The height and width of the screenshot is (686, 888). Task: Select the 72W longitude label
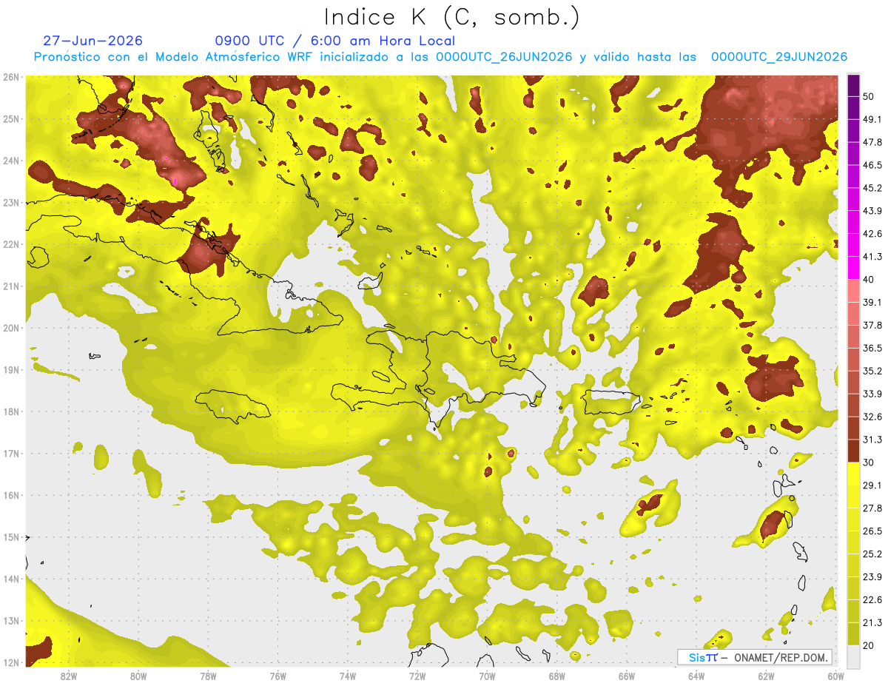point(417,676)
